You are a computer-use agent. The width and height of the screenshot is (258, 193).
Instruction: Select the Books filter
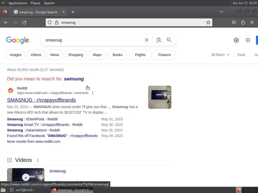pyautogui.click(x=117, y=55)
